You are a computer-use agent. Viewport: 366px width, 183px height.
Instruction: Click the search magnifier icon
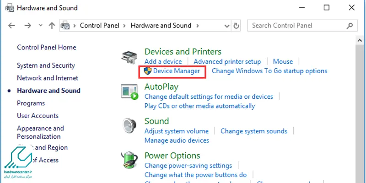350,26
